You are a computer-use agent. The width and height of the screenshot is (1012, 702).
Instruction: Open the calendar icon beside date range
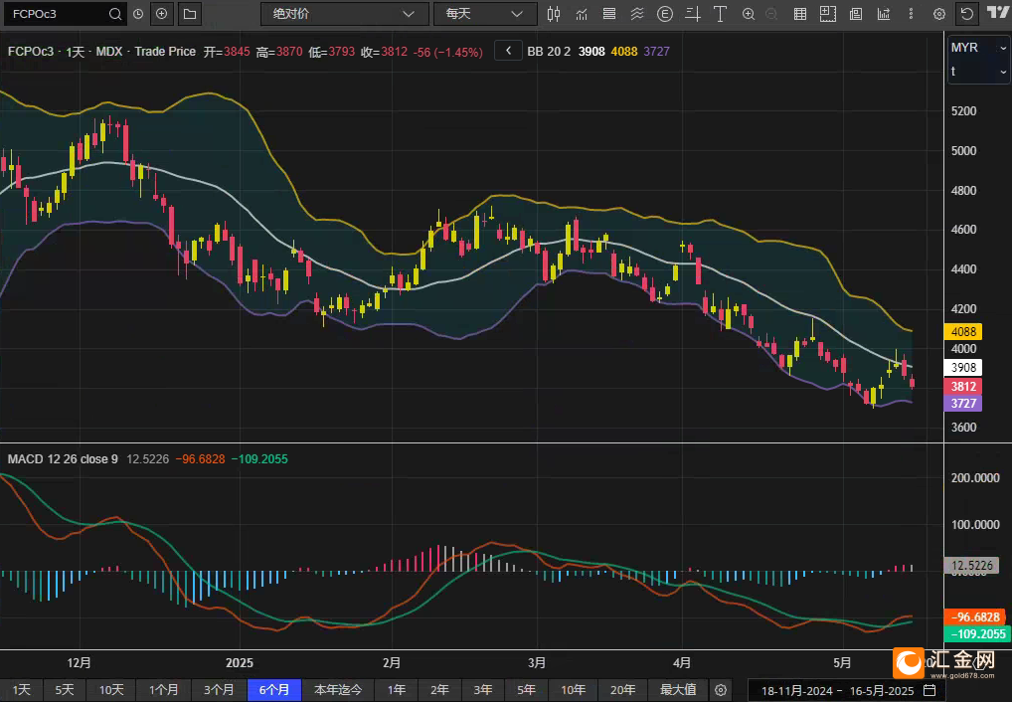pyautogui.click(x=929, y=690)
